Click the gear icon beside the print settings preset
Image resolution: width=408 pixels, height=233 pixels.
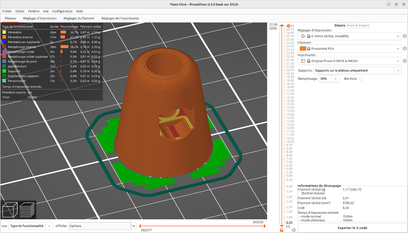click(405, 36)
